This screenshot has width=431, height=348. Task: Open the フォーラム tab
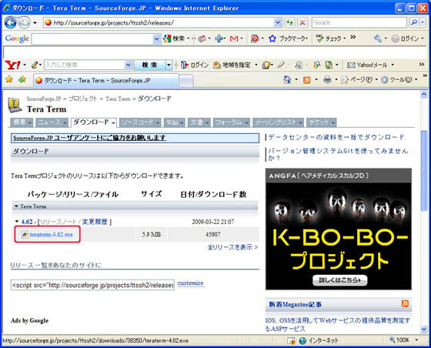[x=232, y=122]
